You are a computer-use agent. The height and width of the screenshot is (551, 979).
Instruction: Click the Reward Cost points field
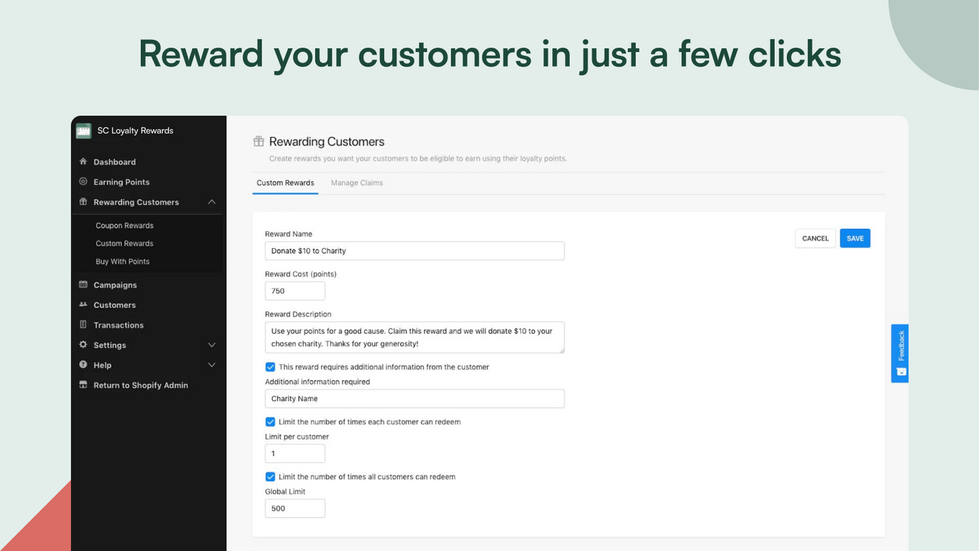point(295,291)
